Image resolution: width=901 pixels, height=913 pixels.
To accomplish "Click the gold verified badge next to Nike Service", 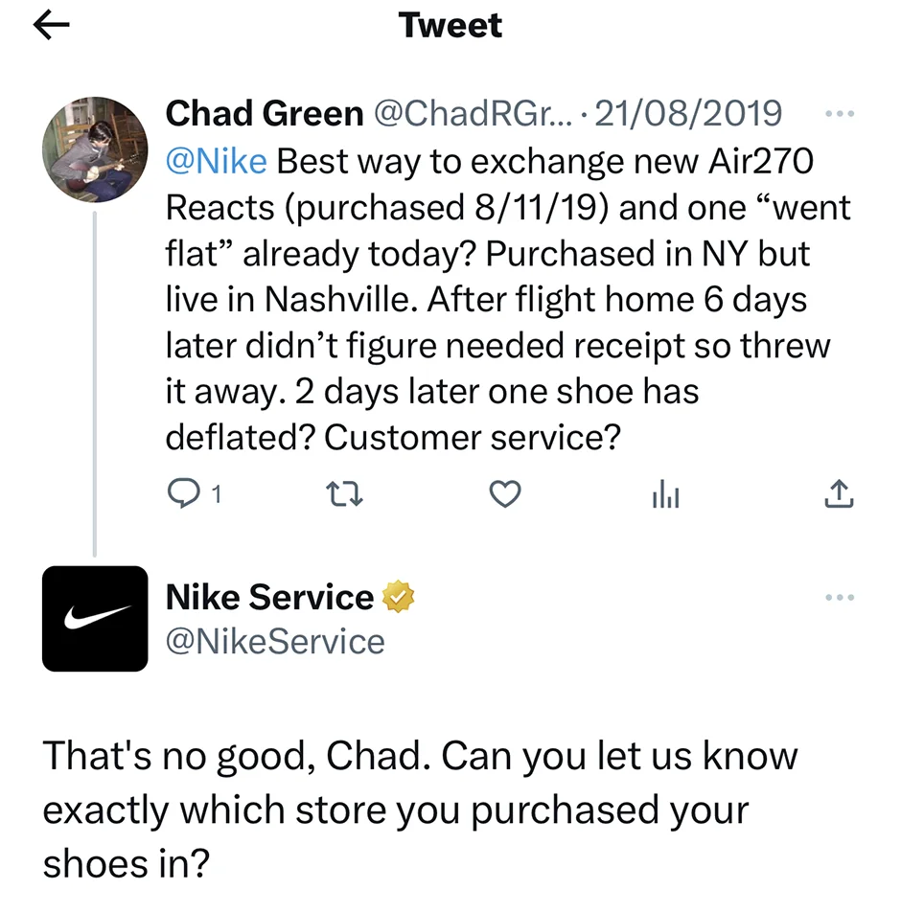I will point(398,596).
